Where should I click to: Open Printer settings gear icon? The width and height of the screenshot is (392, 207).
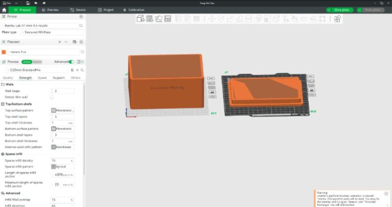[81, 17]
